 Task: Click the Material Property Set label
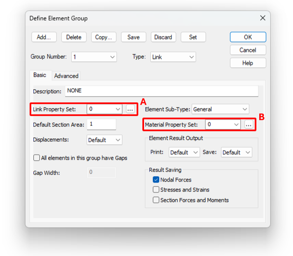[171, 125]
